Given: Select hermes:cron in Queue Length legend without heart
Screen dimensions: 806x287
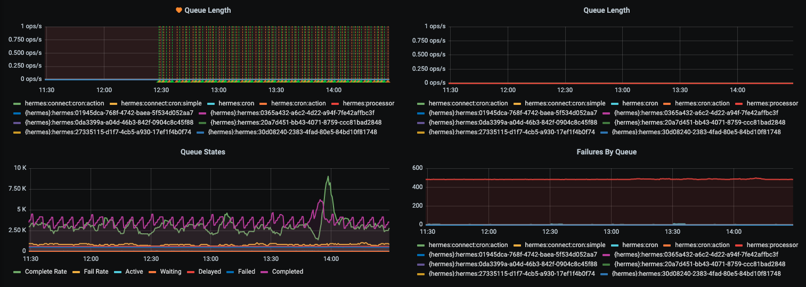Looking at the screenshot, I should click(640, 103).
